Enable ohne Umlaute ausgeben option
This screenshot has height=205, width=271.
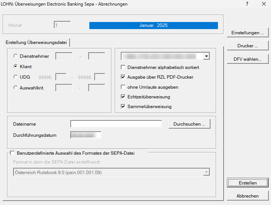123,87
